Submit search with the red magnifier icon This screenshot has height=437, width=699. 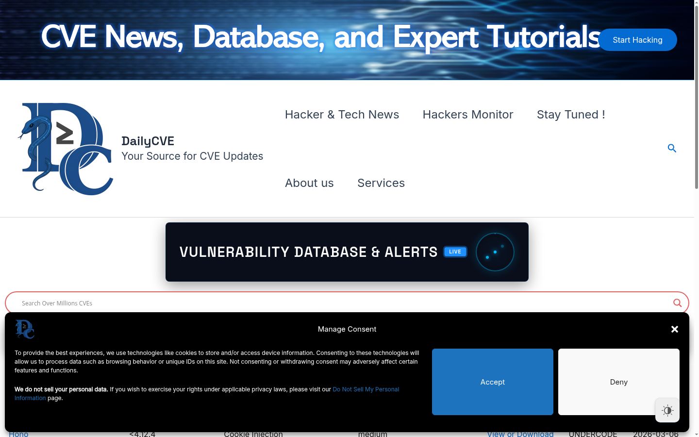pos(677,303)
